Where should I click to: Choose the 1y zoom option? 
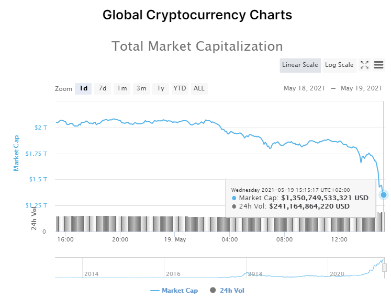[161, 89]
